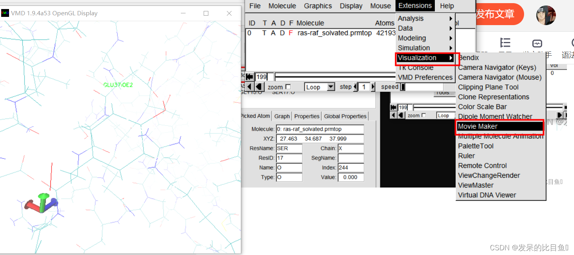This screenshot has width=574, height=255.
Task: Select the ras-raf_solvated.prmtop molecule row
Action: 321,33
